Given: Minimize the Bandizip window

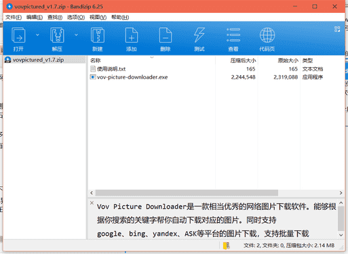Looking at the screenshot, I should click(295, 7).
